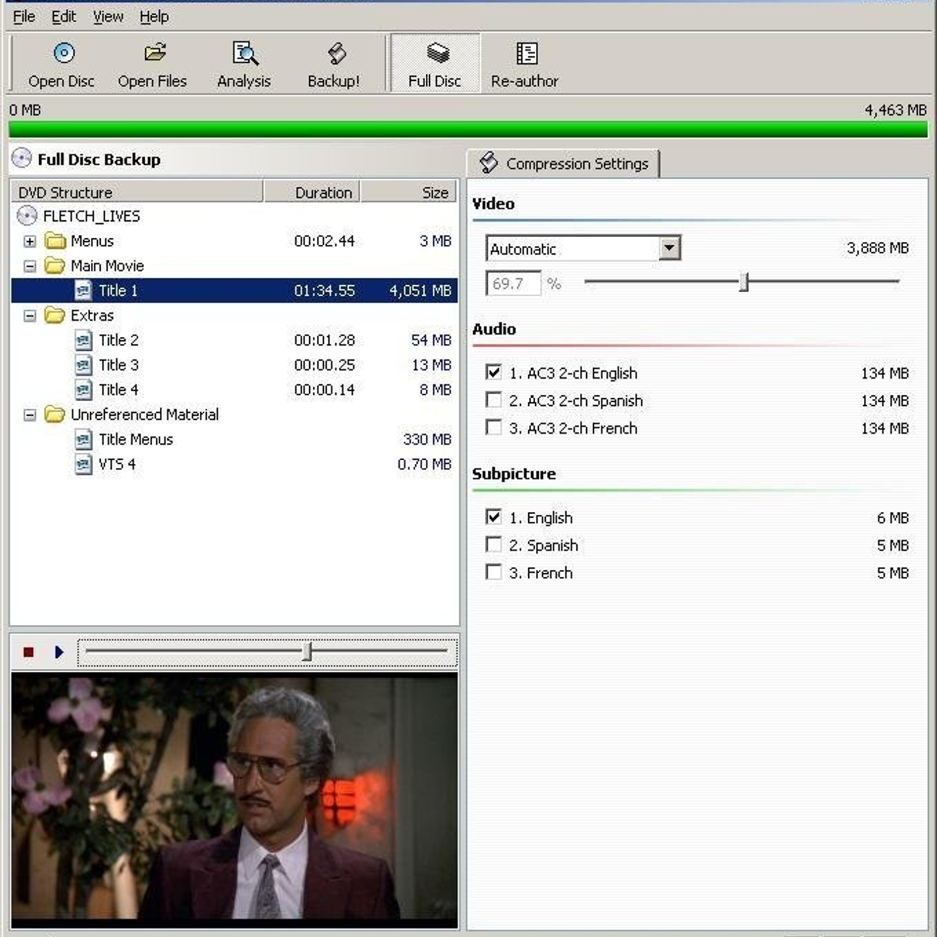Enable AC3 2-ch French audio checkbox

(494, 427)
